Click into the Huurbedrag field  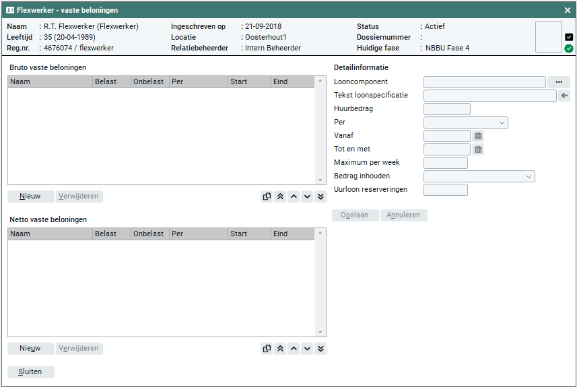(x=446, y=109)
